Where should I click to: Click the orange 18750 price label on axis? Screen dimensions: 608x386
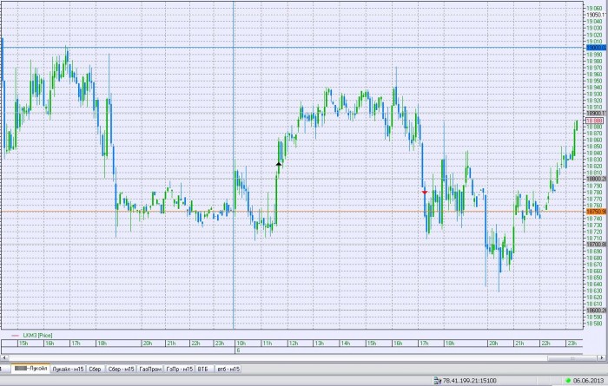[x=597, y=212]
